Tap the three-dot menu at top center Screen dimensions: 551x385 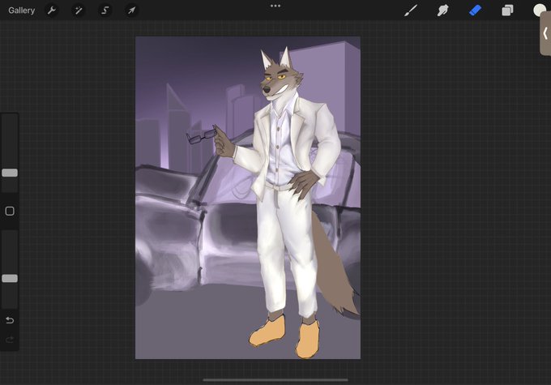(275, 6)
